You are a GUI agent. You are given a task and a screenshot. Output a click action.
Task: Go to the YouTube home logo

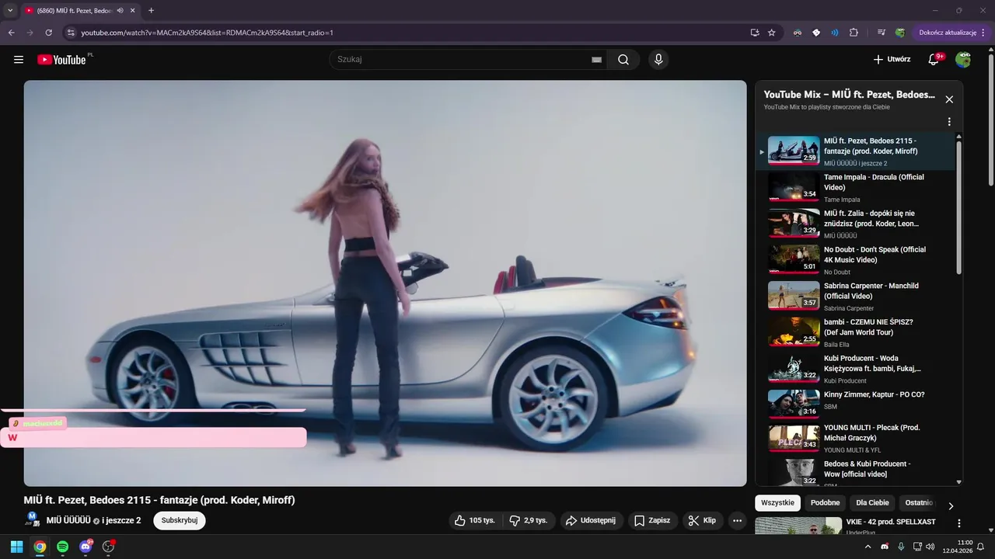(x=62, y=60)
